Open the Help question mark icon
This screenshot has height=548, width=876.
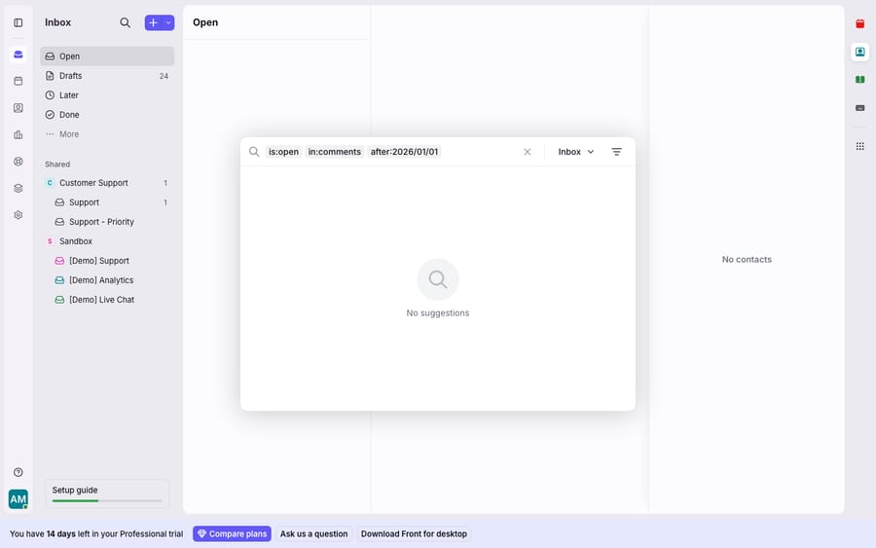tap(18, 473)
